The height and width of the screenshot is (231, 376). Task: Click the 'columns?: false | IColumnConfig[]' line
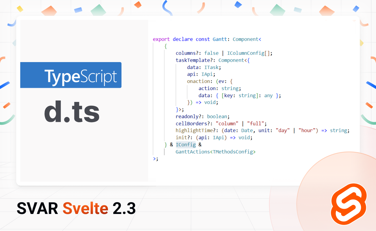click(x=224, y=53)
